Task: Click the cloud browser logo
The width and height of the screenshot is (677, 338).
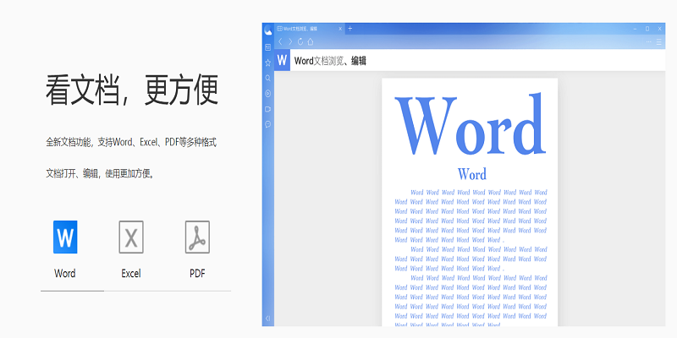Action: click(x=267, y=30)
